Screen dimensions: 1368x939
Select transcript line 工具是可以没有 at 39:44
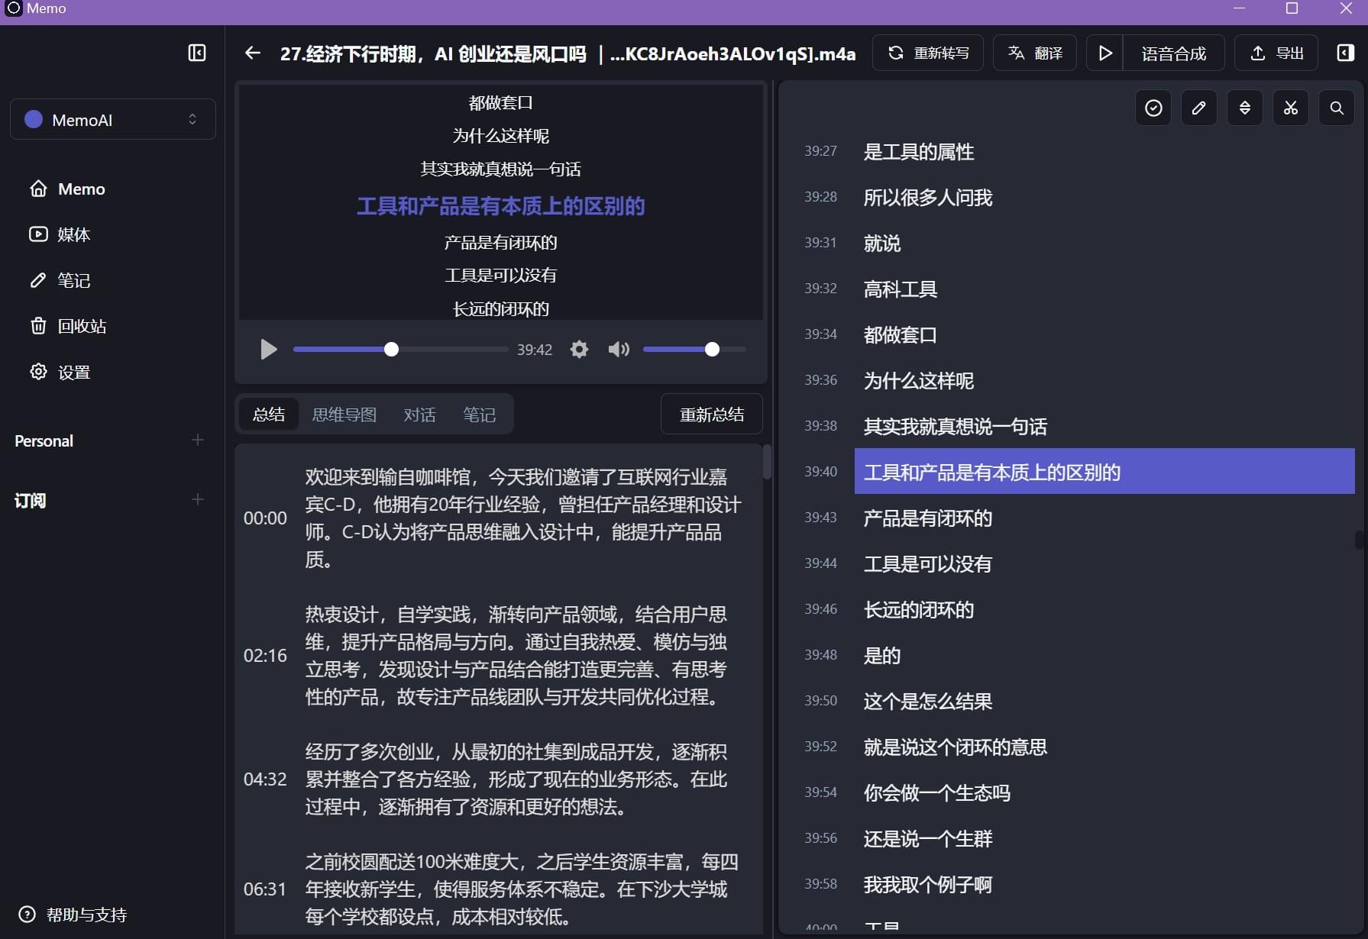pyautogui.click(x=928, y=564)
